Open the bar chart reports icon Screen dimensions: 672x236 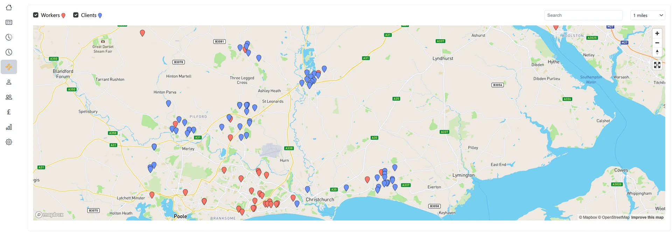(x=9, y=127)
